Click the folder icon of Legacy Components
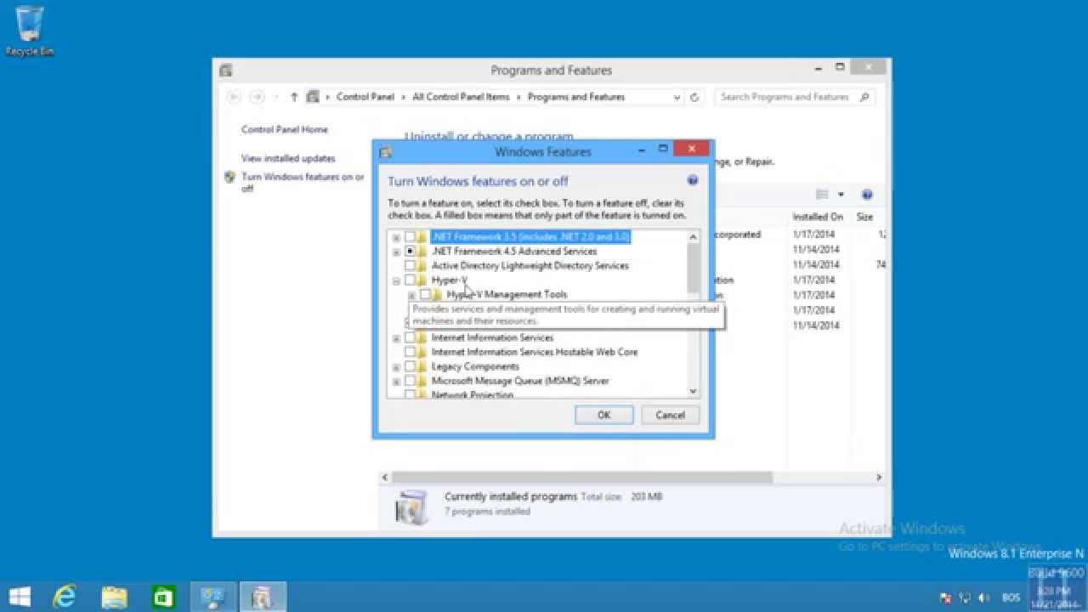1088x612 pixels. [x=422, y=366]
